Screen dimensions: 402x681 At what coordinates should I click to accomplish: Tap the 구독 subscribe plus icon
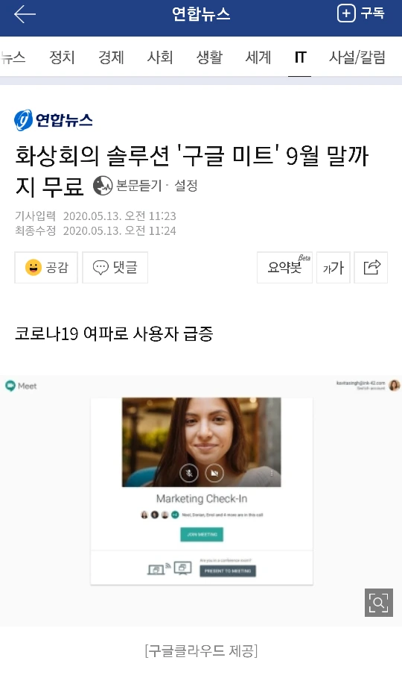346,13
